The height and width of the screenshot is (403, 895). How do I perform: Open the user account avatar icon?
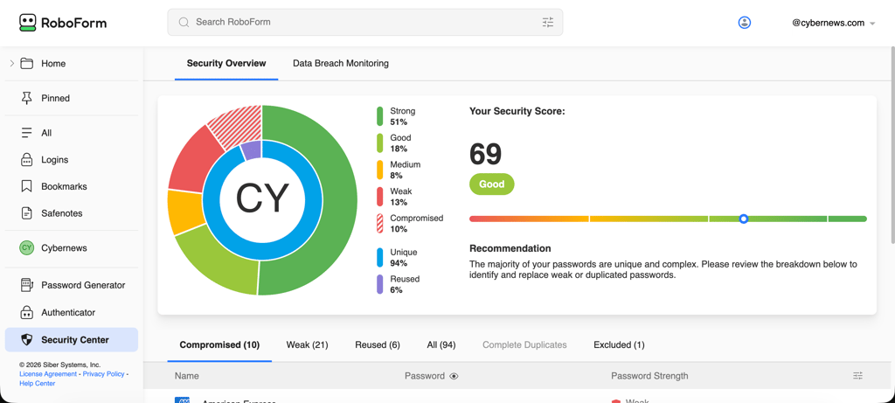(x=745, y=23)
